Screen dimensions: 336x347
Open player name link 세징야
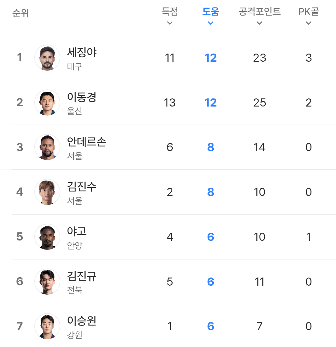(82, 52)
